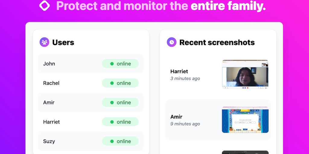Click the "3 minutes ago" timestamp
The height and width of the screenshot is (154, 309).
tap(185, 79)
